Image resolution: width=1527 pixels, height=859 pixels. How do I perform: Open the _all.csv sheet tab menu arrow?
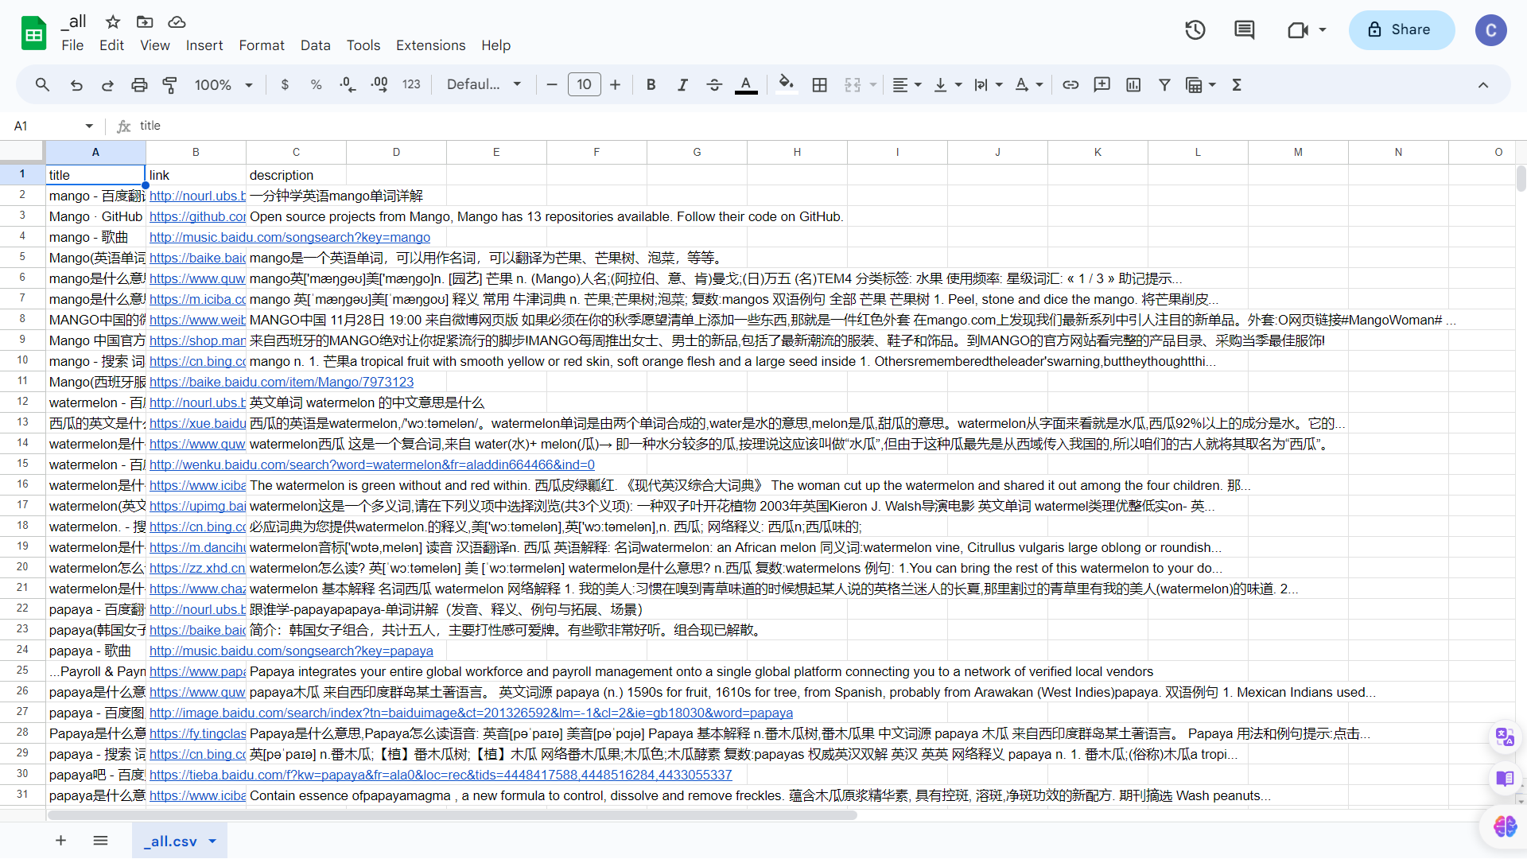pos(212,842)
